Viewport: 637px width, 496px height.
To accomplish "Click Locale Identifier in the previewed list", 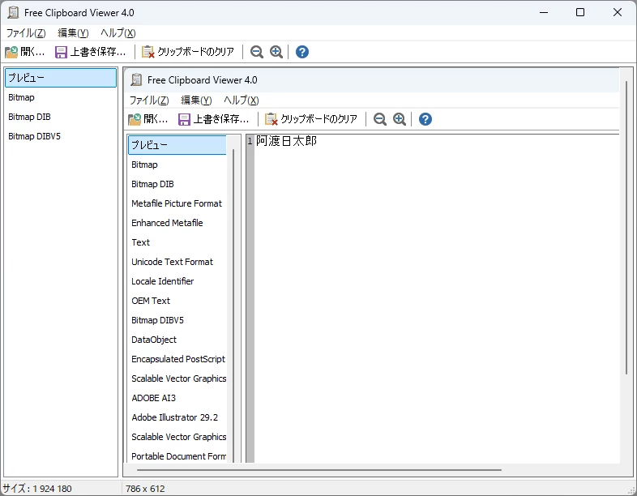I will tap(163, 281).
